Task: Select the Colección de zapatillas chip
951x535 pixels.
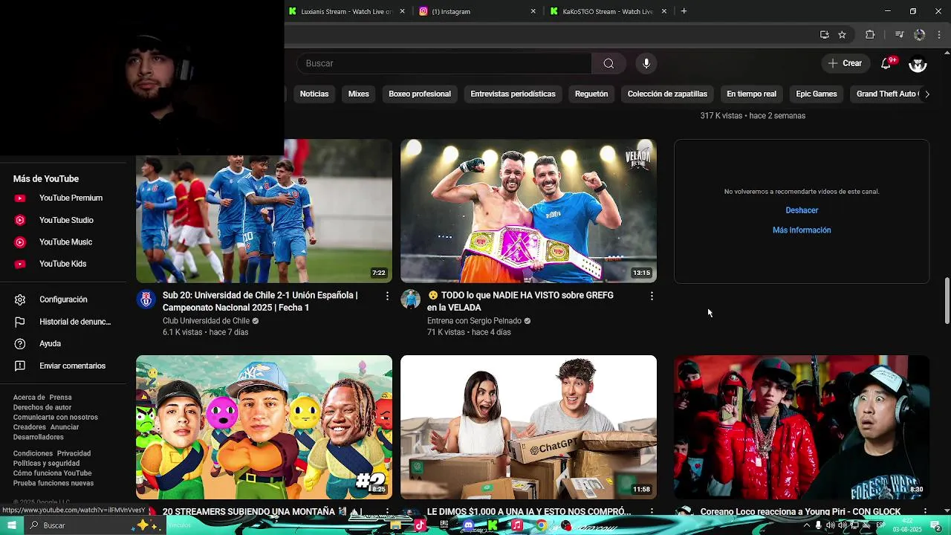Action: (667, 94)
